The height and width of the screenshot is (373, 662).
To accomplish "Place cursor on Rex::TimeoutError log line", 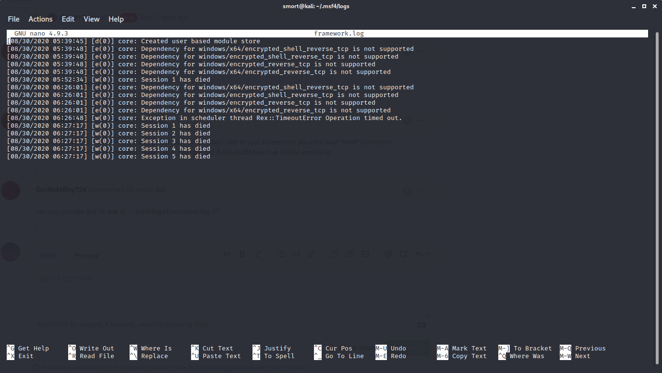I will pyautogui.click(x=205, y=118).
